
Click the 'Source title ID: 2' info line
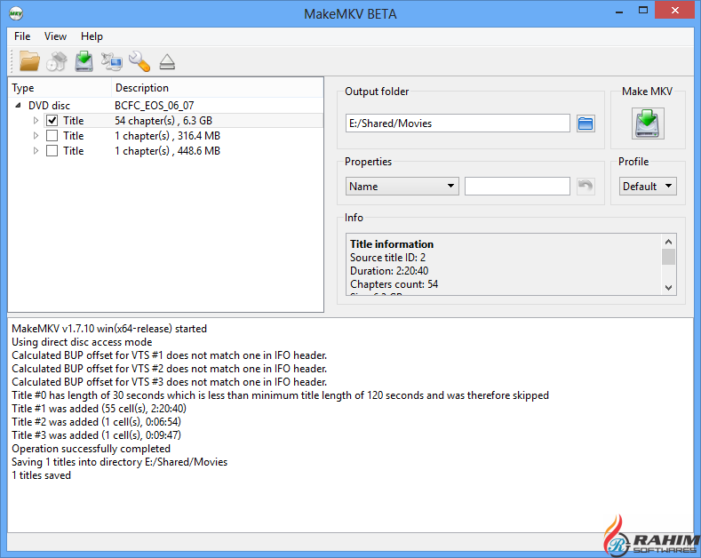point(387,258)
